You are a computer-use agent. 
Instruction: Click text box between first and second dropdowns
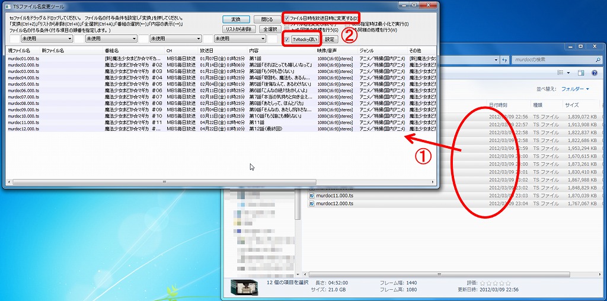(79, 39)
